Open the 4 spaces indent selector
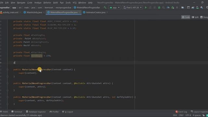 197,115
